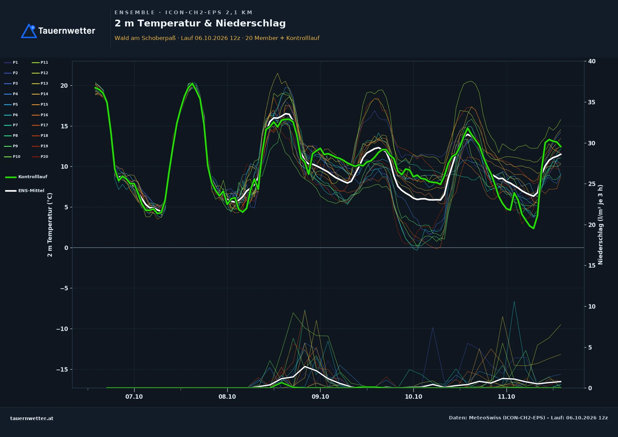This screenshot has width=618, height=437.
Task: Click the 'ENSEMBLE · ICON-CH2-EPS 2,1 KM' header
Action: pos(184,13)
